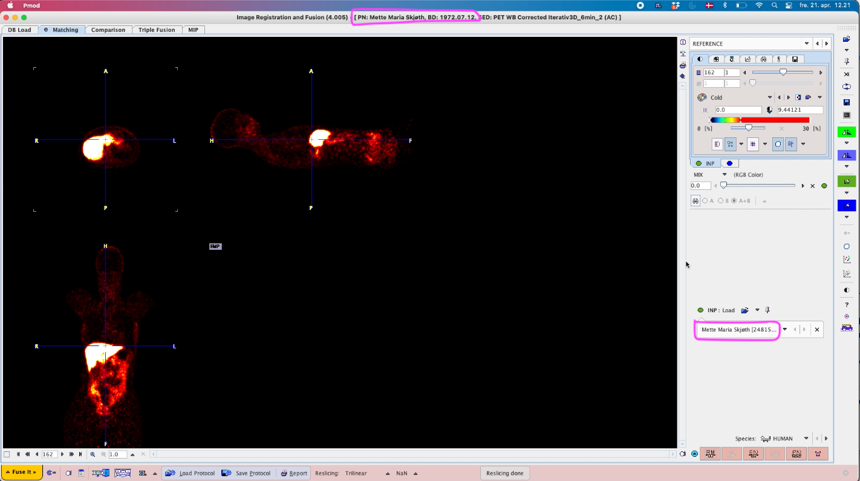Click the Load Protocol button

190,473
